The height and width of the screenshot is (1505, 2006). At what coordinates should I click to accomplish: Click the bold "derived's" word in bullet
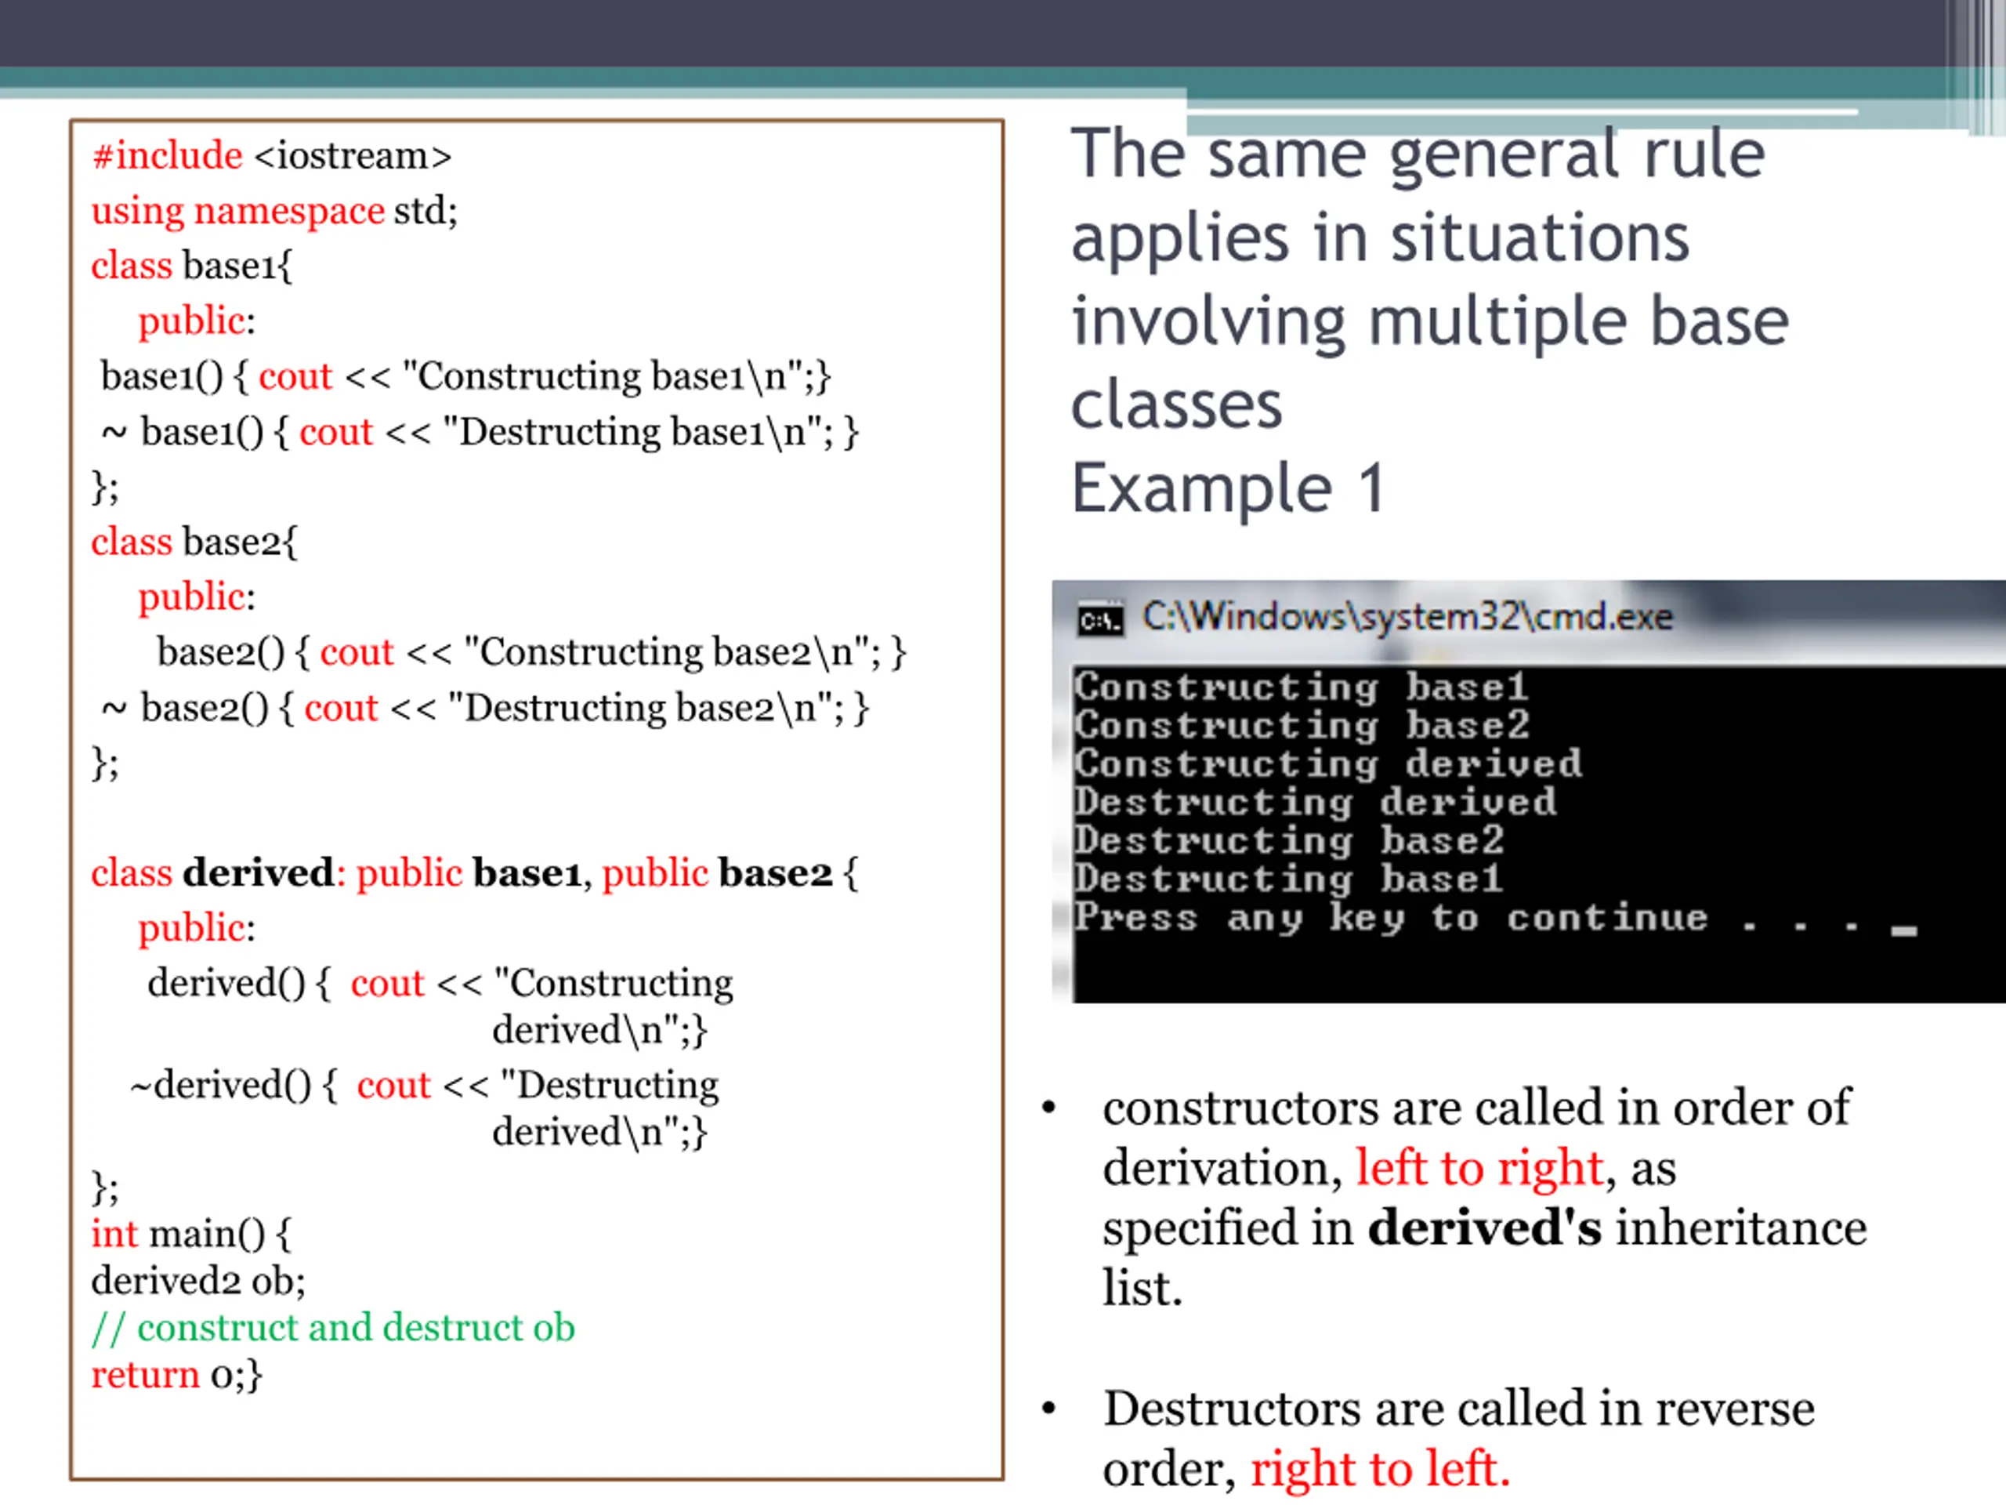pos(1485,1228)
